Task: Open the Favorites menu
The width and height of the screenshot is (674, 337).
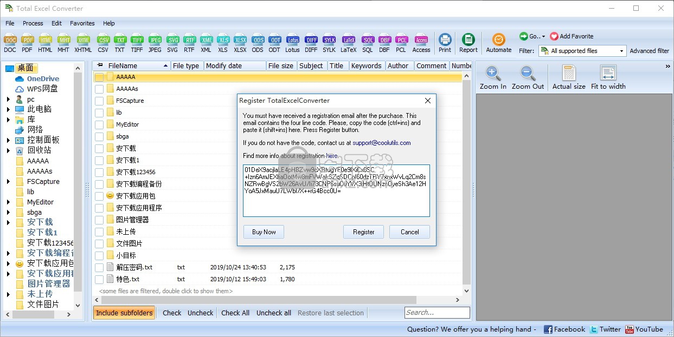Action: click(82, 23)
